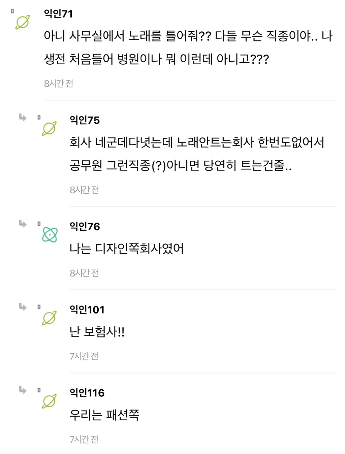Open the 익인71 username
345x454 pixels.
pyautogui.click(x=58, y=14)
